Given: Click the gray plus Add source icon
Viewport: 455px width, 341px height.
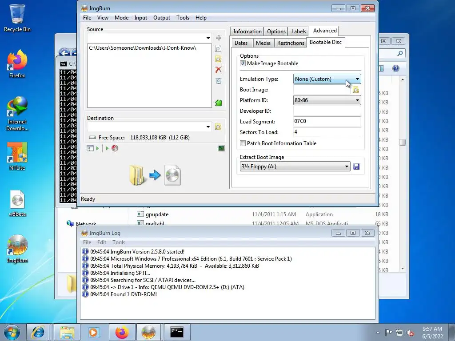Looking at the screenshot, I should click(x=219, y=38).
